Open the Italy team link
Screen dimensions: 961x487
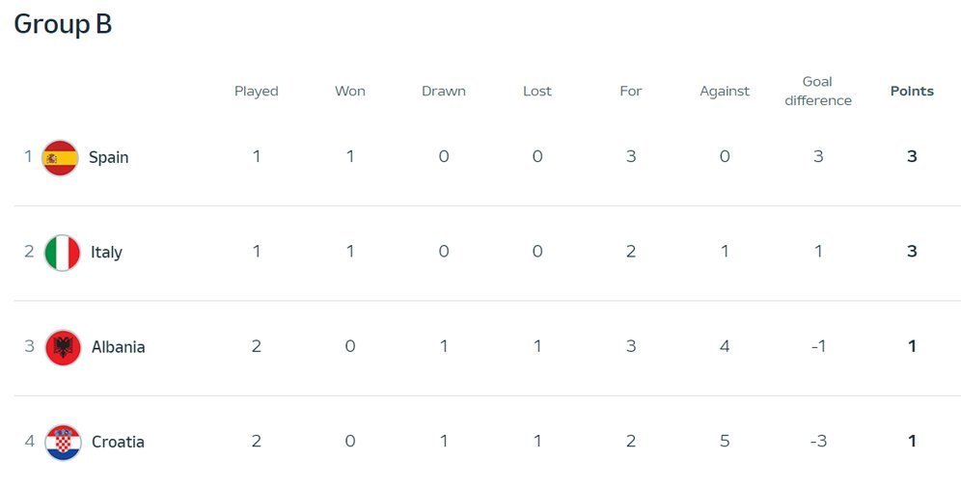coord(106,253)
